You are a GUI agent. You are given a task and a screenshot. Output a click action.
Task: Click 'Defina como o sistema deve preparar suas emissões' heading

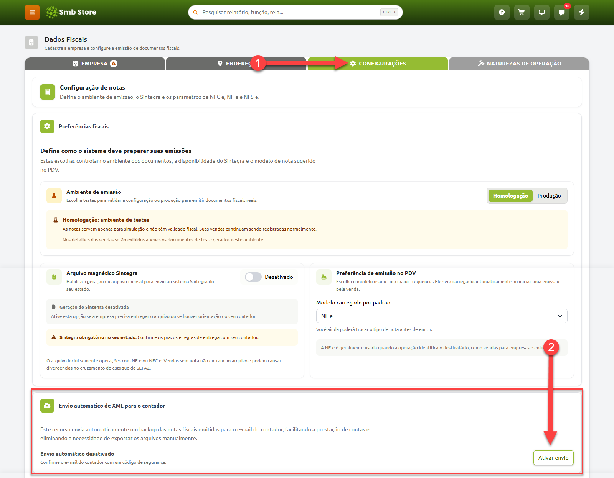116,151
